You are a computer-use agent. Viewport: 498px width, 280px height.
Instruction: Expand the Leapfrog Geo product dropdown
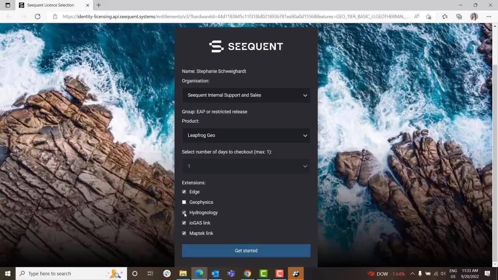click(246, 135)
